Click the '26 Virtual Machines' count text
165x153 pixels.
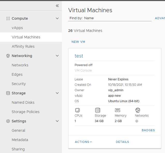(85, 31)
